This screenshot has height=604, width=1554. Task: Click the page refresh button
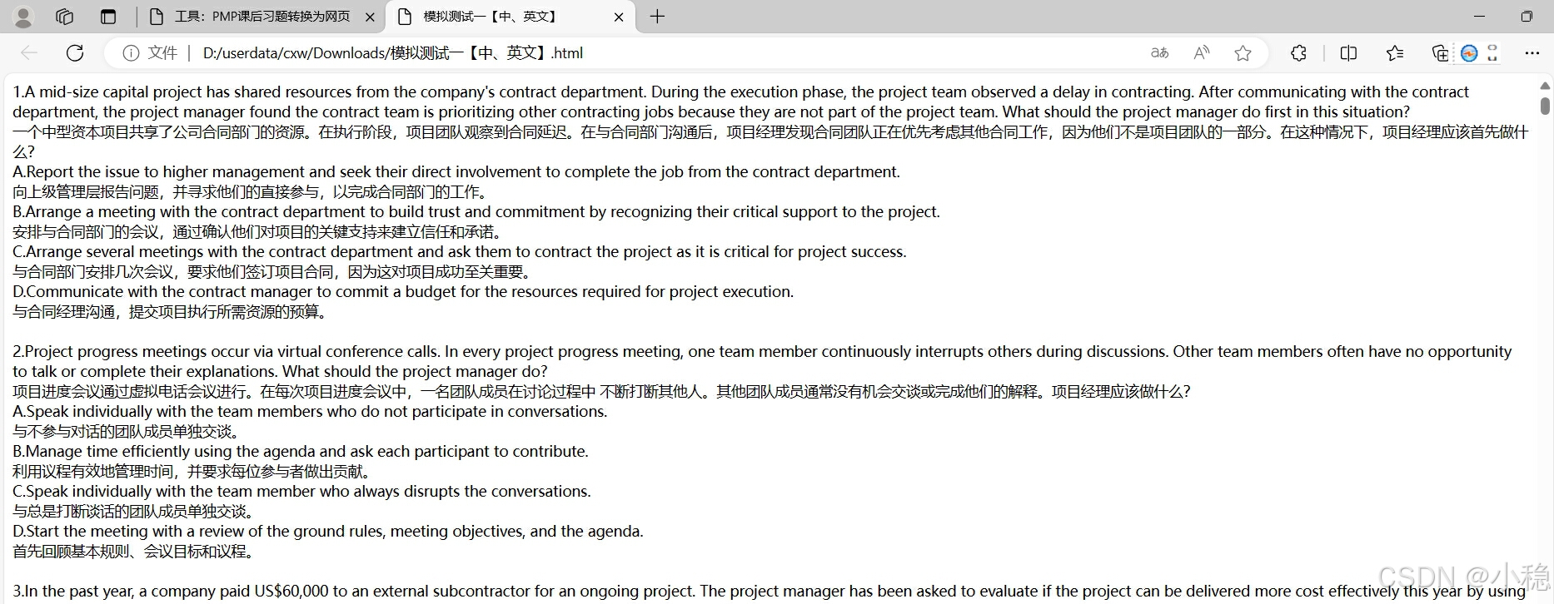(75, 53)
